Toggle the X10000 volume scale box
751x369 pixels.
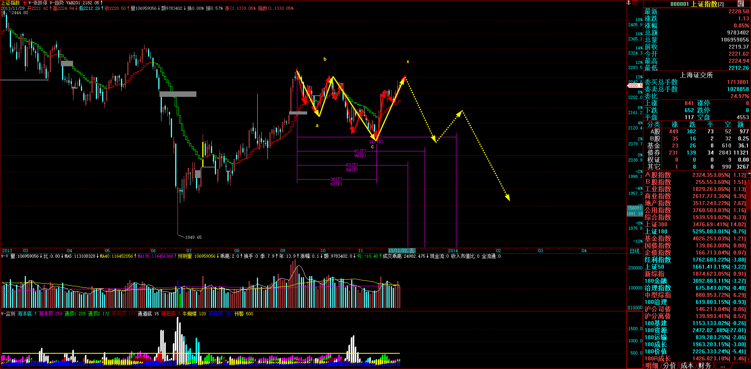click(x=635, y=308)
